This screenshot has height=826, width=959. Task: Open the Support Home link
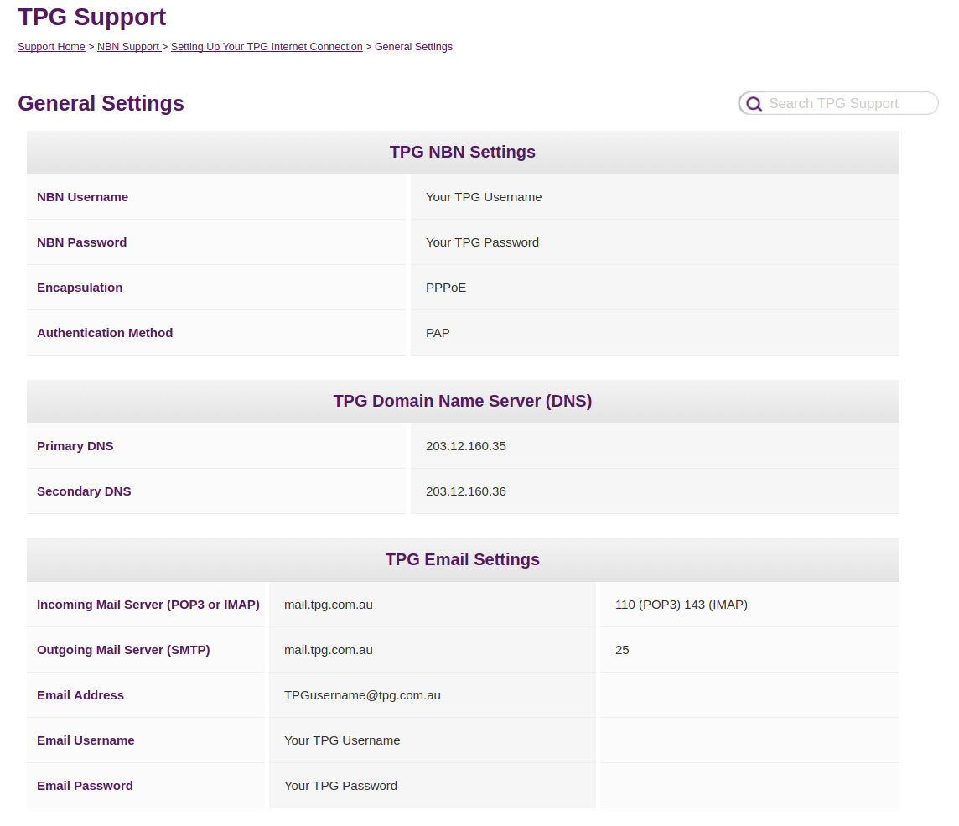[51, 47]
